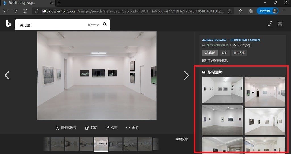
Task: Close the image detail view
Action: (x=280, y=24)
